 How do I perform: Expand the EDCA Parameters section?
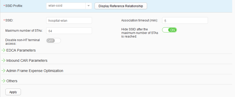pos(21,50)
